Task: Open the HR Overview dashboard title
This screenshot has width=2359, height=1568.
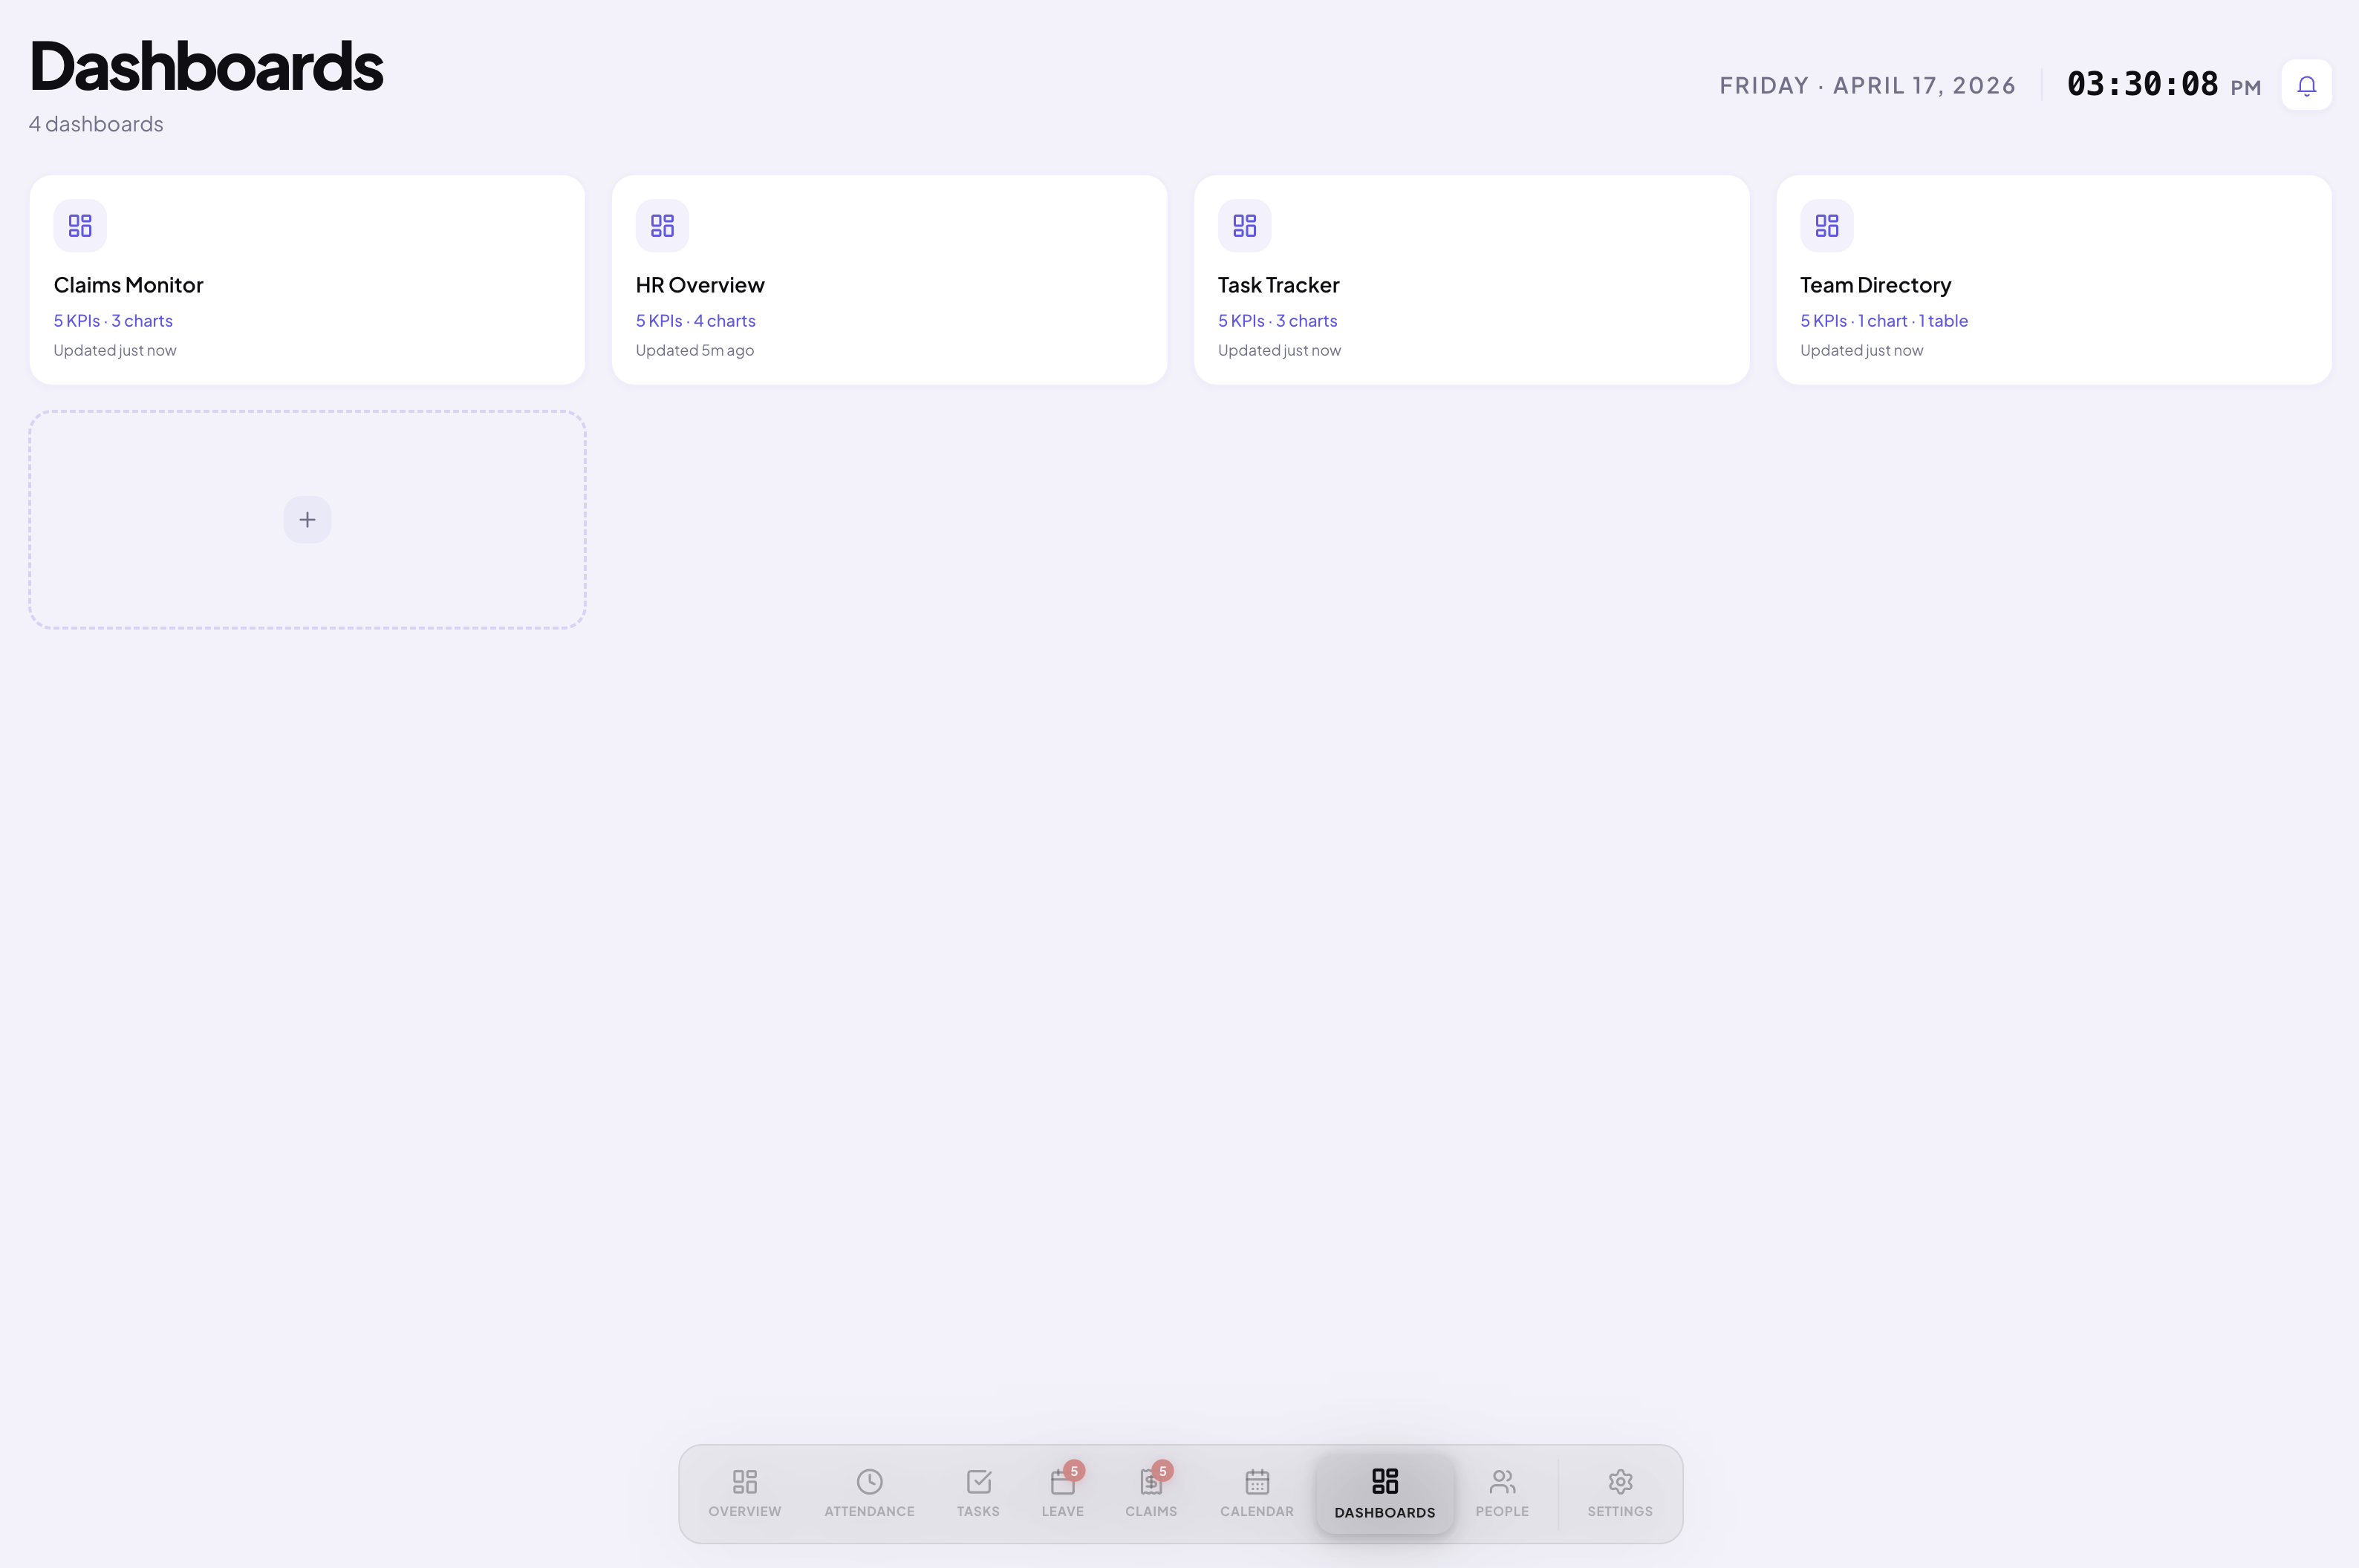Action: coord(700,285)
